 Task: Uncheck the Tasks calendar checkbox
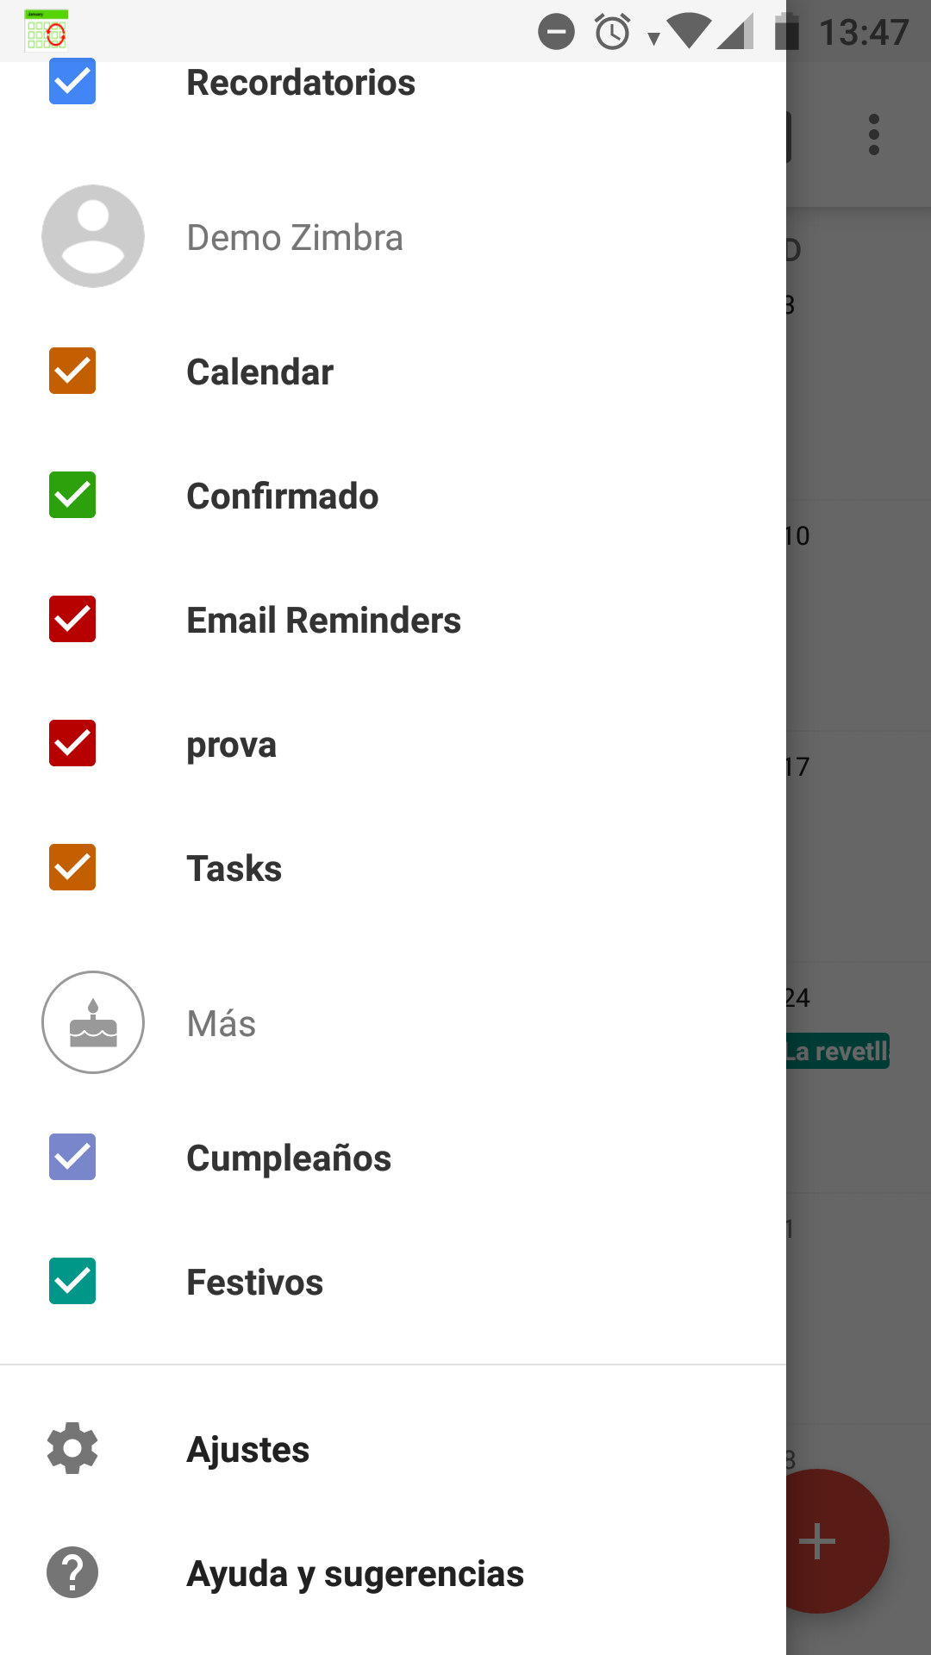(x=72, y=867)
